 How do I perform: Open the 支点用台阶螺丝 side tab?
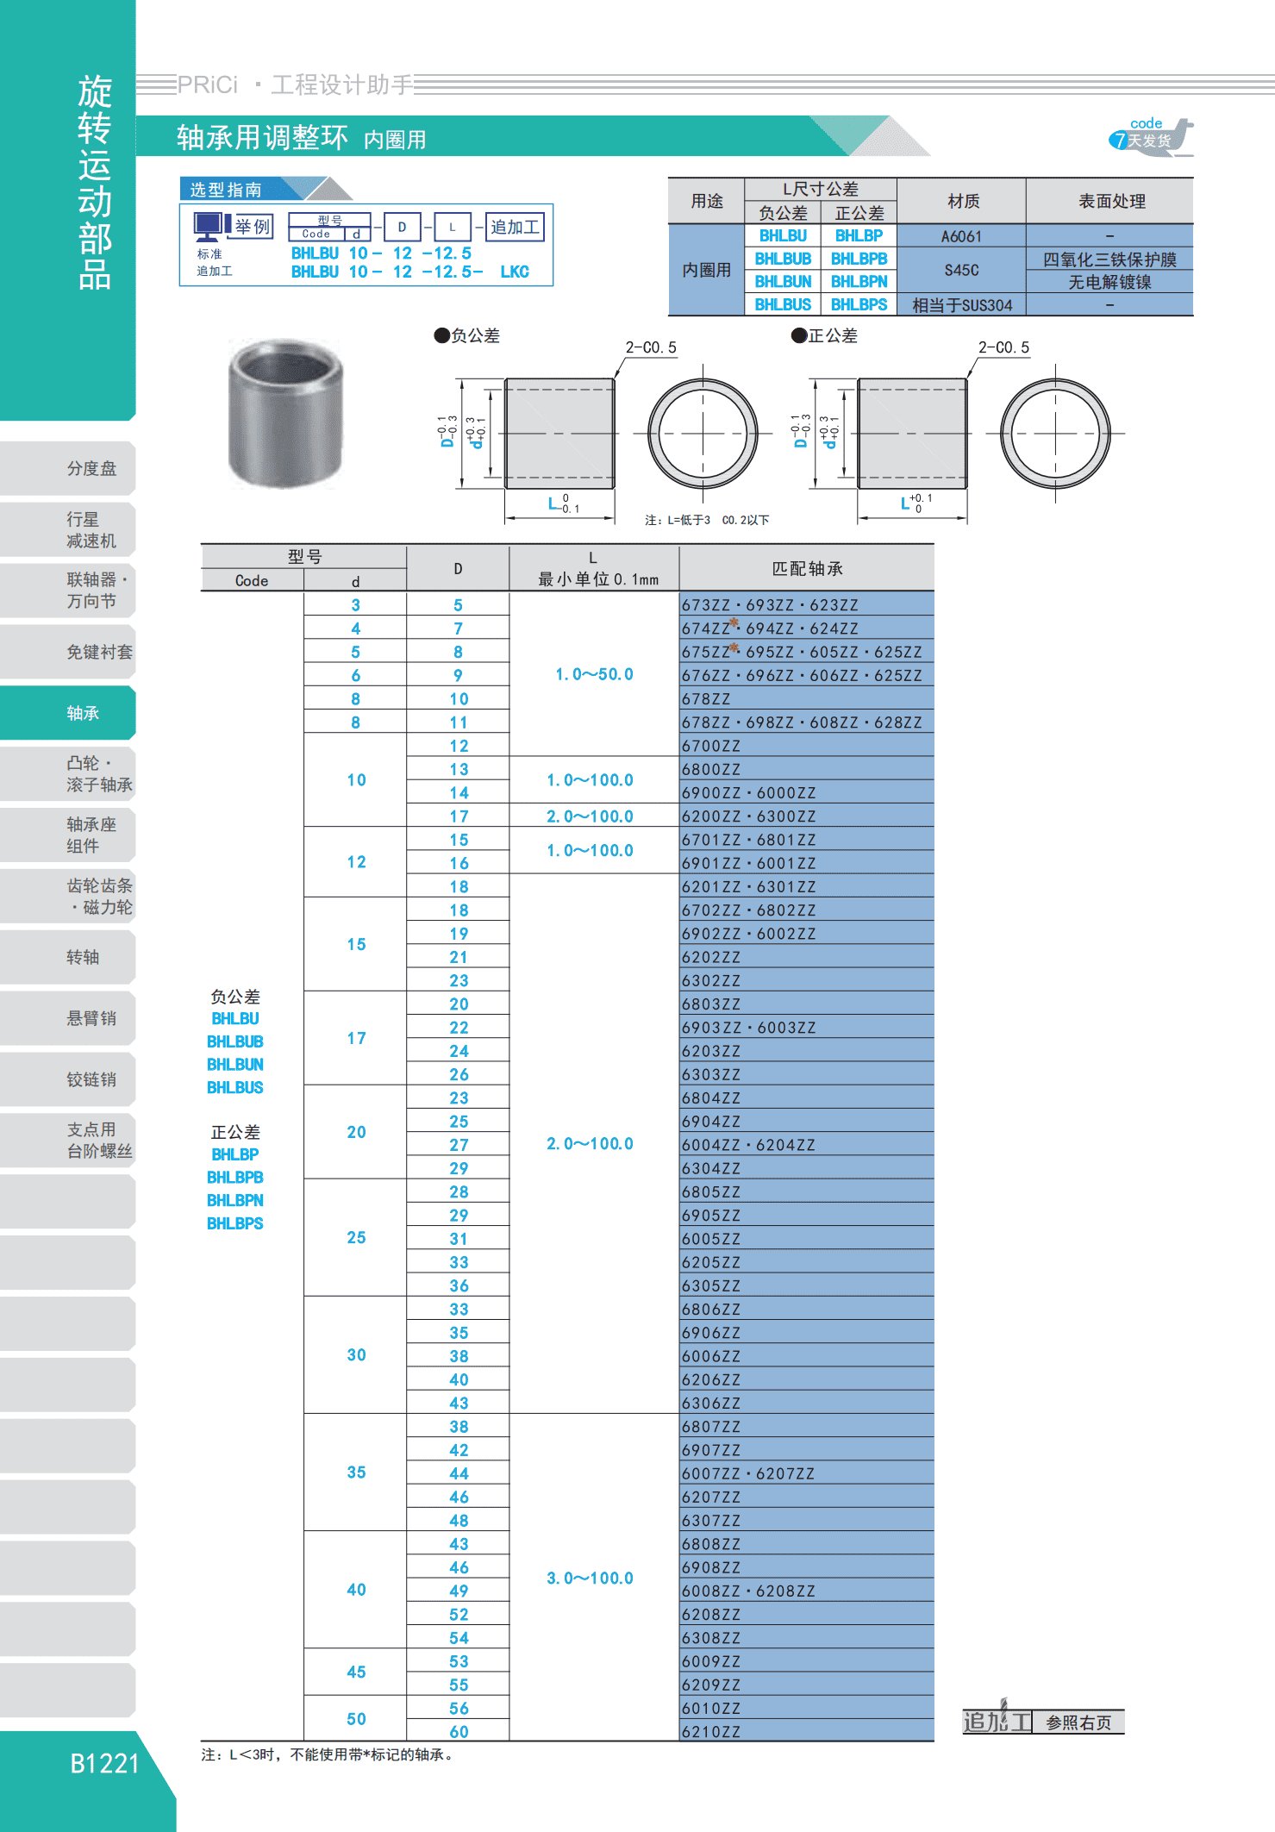click(68, 1141)
